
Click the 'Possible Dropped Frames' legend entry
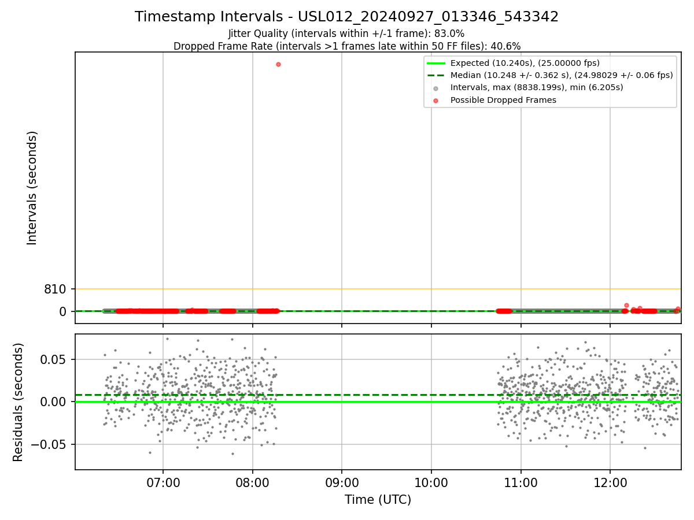click(503, 100)
